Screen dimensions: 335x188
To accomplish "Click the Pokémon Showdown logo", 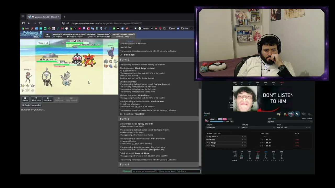I will coord(31,34).
